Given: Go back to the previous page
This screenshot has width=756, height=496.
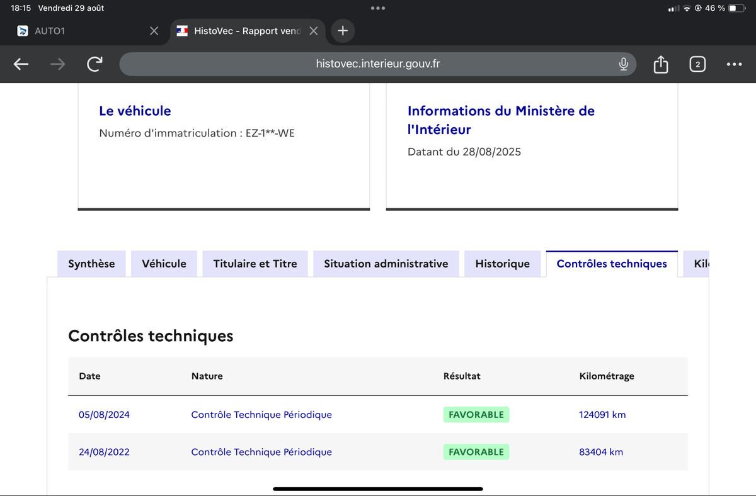Looking at the screenshot, I should 21,64.
